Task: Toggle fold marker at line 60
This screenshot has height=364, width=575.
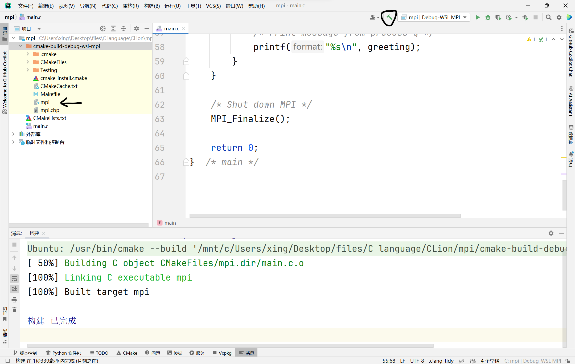Action: click(x=186, y=76)
